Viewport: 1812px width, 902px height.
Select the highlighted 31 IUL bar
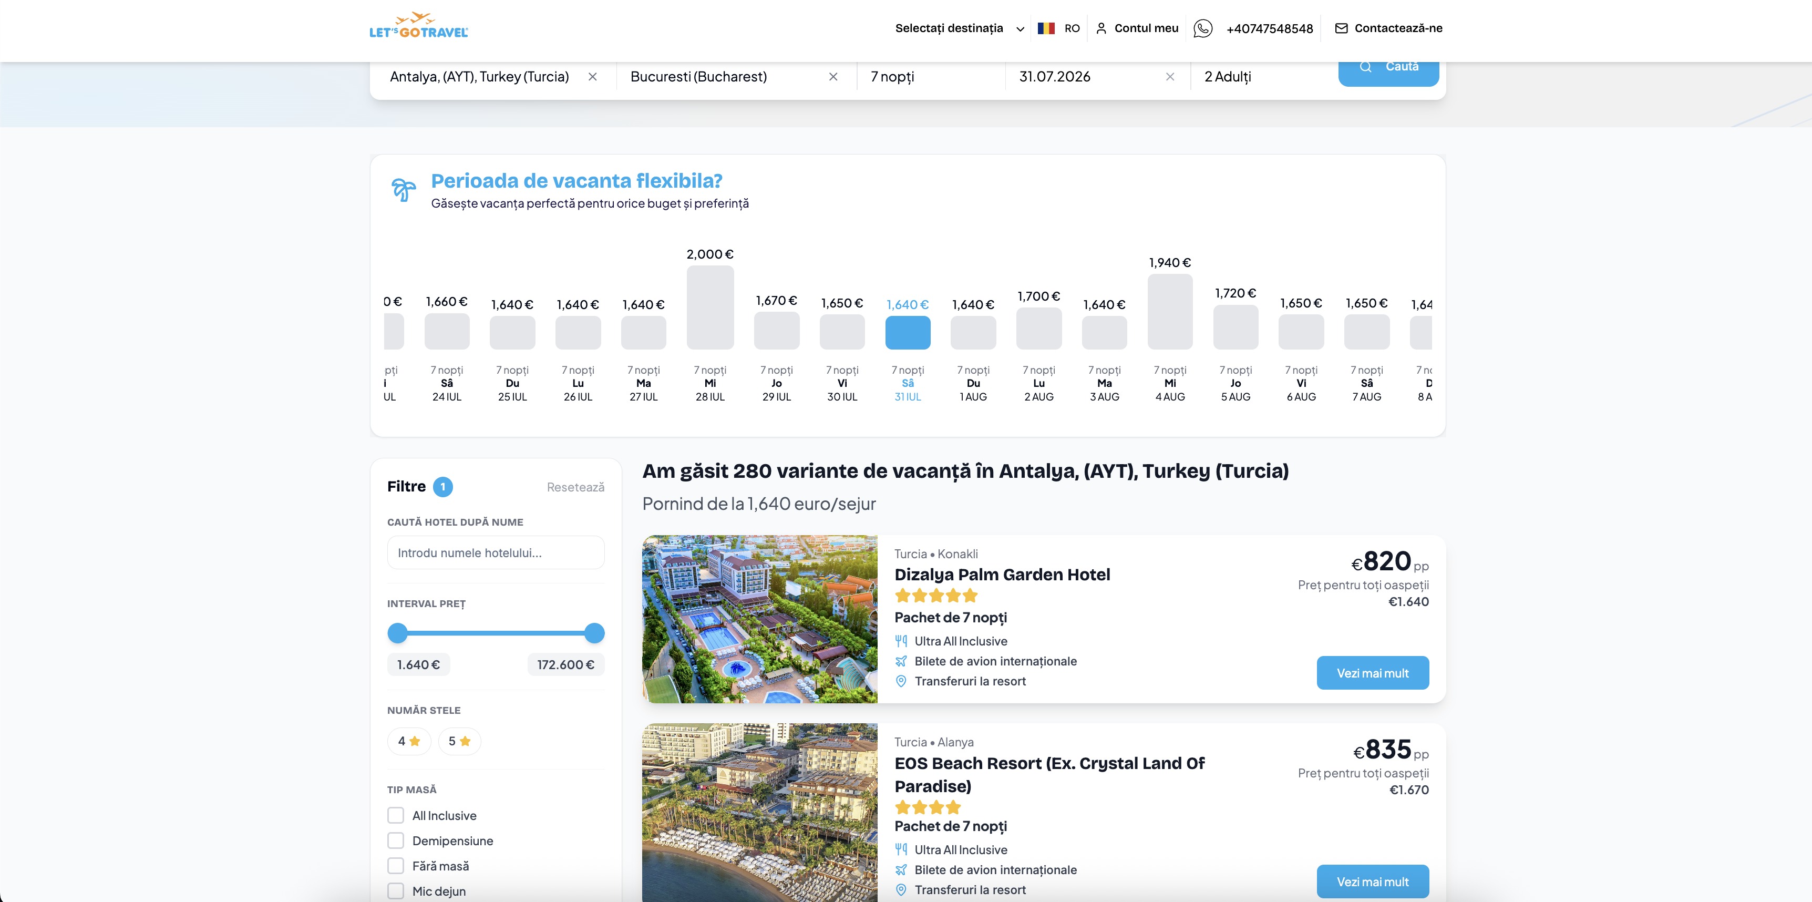pos(908,332)
